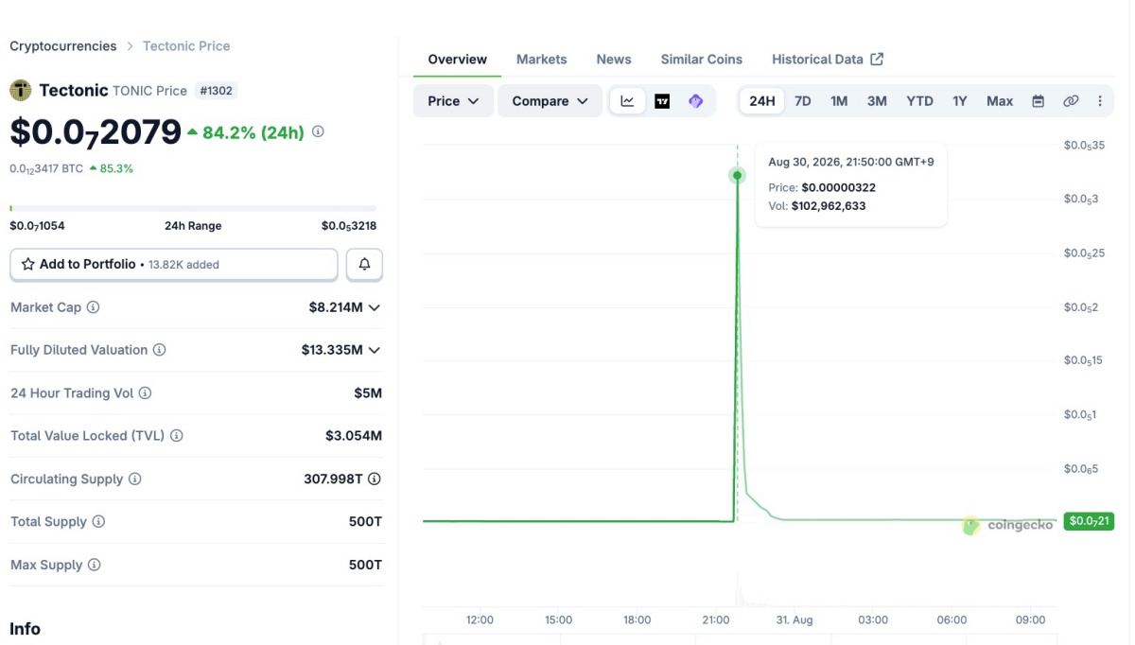Click the Add to Portfolio button
This screenshot has width=1135, height=645.
[174, 265]
